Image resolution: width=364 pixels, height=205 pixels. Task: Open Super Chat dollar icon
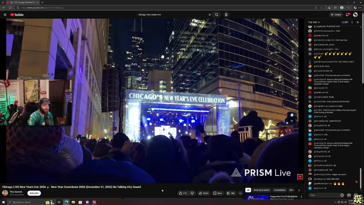coord(349,195)
